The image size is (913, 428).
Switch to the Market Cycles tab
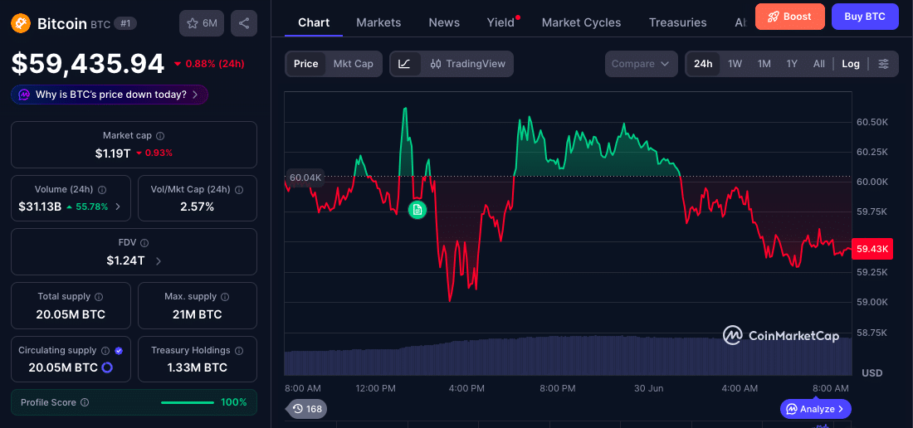(581, 22)
